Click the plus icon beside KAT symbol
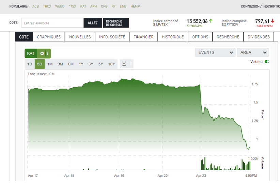The image size is (280, 184). 42,53
